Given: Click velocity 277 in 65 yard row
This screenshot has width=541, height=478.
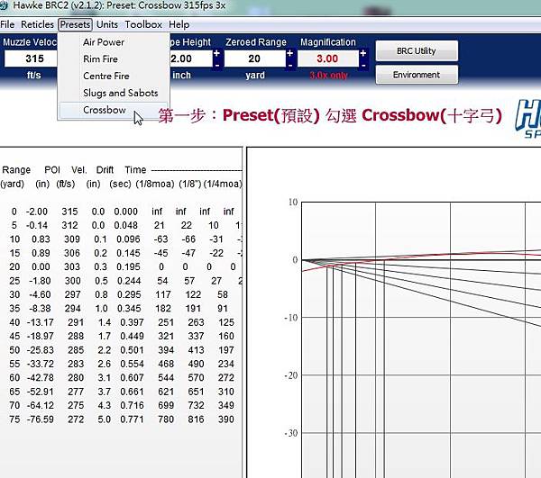Looking at the screenshot, I should click(x=76, y=392).
